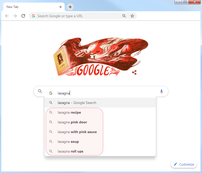This screenshot has height=173, width=202.
Task: Start voice search with the microphone icon
Action: 161,91
